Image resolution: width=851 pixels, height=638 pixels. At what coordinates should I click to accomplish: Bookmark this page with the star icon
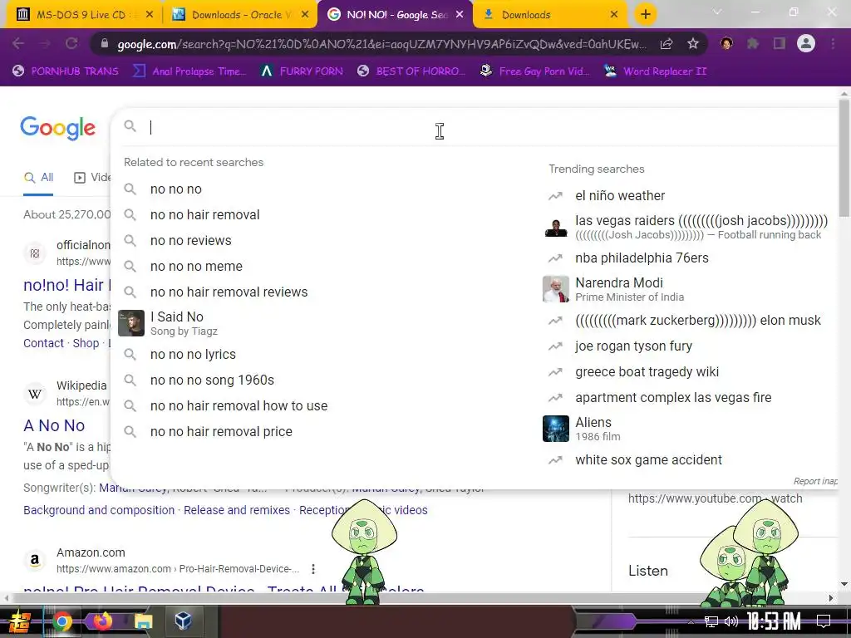(692, 43)
